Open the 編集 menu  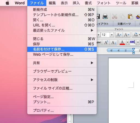pyautogui.click(x=52, y=3)
